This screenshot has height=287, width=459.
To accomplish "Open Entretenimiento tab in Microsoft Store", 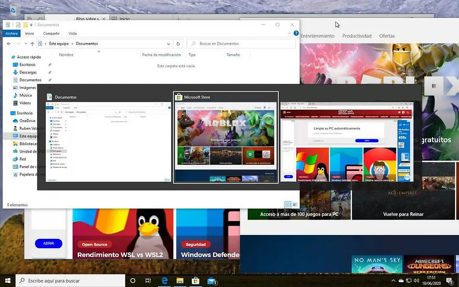I will [x=318, y=36].
